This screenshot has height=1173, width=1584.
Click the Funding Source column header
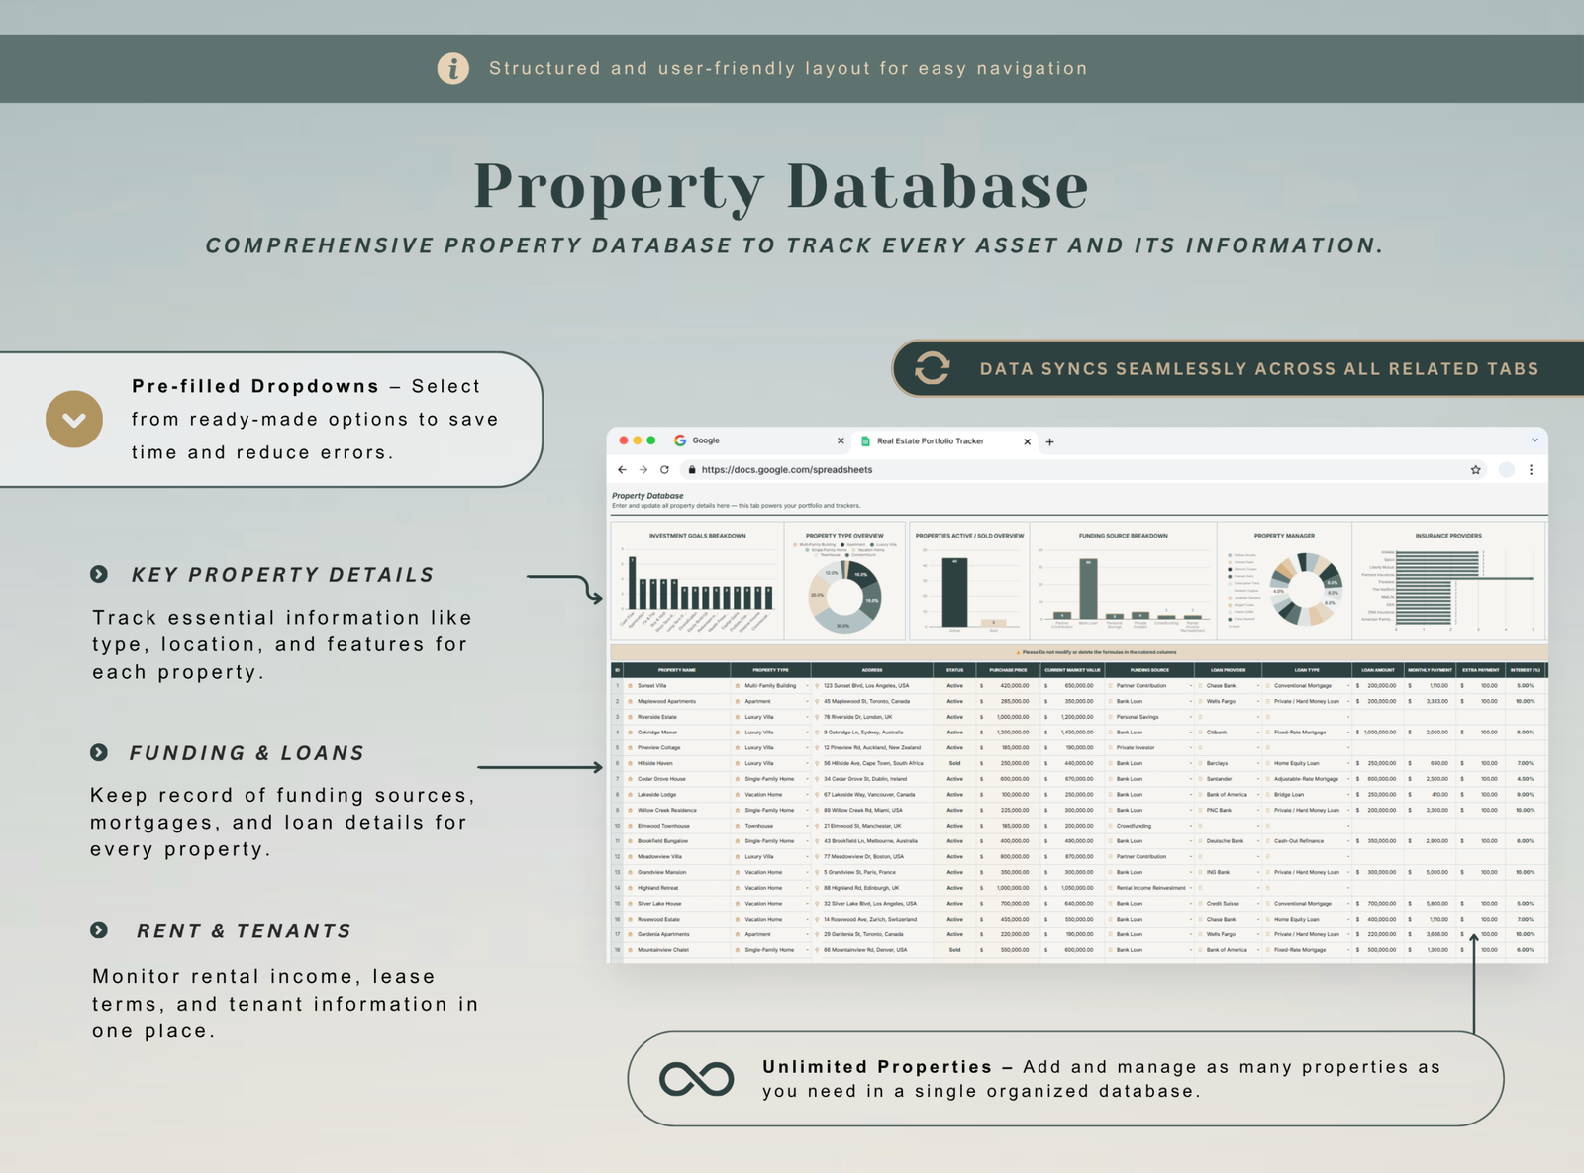point(1149,670)
